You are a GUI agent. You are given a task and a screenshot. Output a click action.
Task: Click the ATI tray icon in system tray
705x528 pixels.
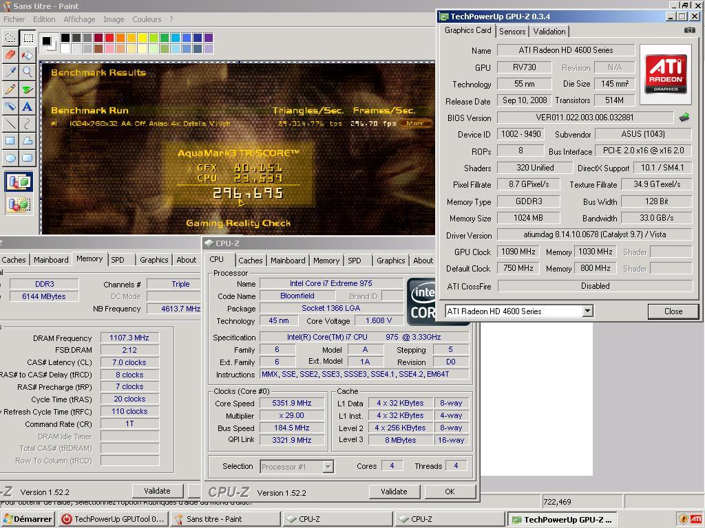(696, 519)
